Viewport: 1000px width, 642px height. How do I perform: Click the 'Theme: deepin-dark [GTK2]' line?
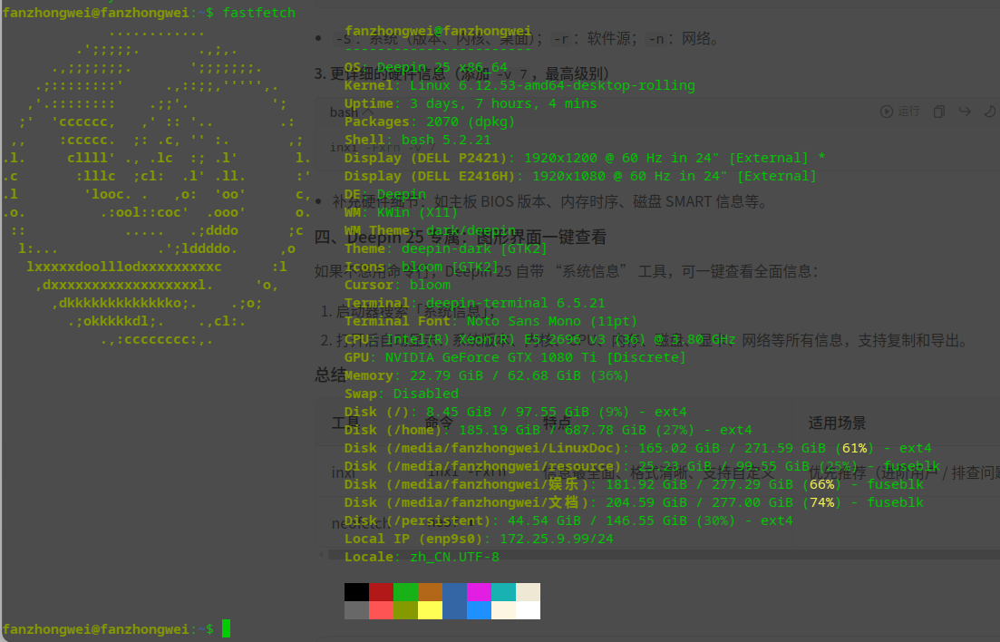446,248
